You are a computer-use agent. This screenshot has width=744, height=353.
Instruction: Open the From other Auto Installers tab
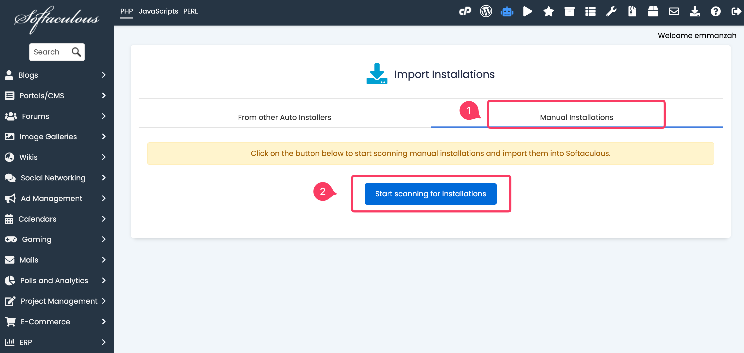pos(285,117)
